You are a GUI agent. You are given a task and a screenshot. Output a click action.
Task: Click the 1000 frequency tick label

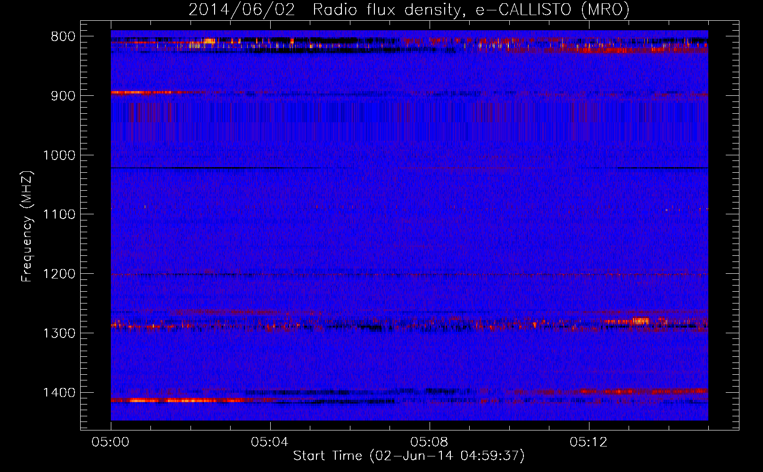pos(59,155)
